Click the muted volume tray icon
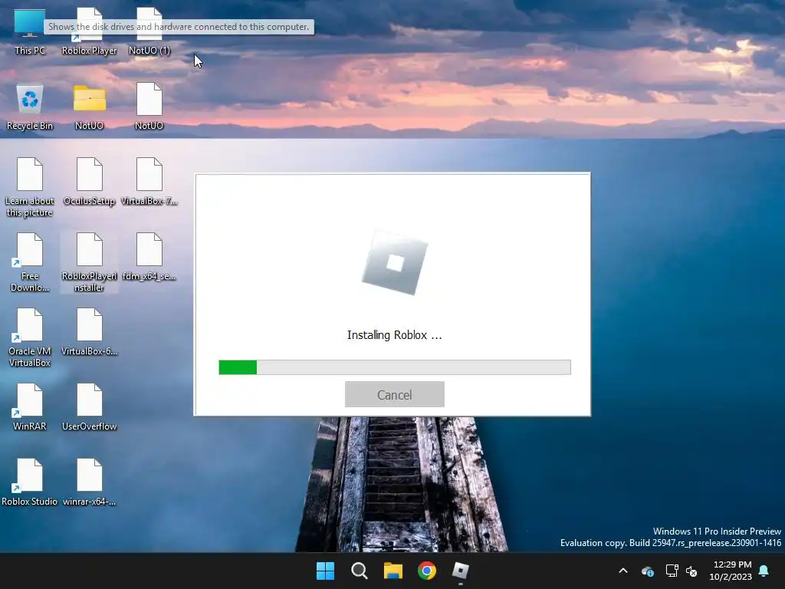The width and height of the screenshot is (785, 589). coord(691,571)
